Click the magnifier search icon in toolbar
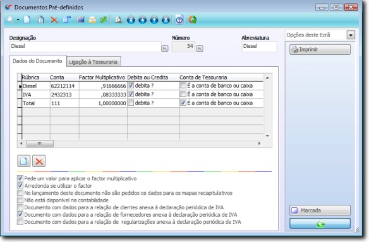This screenshot has height=242, width=369. pos(10,20)
